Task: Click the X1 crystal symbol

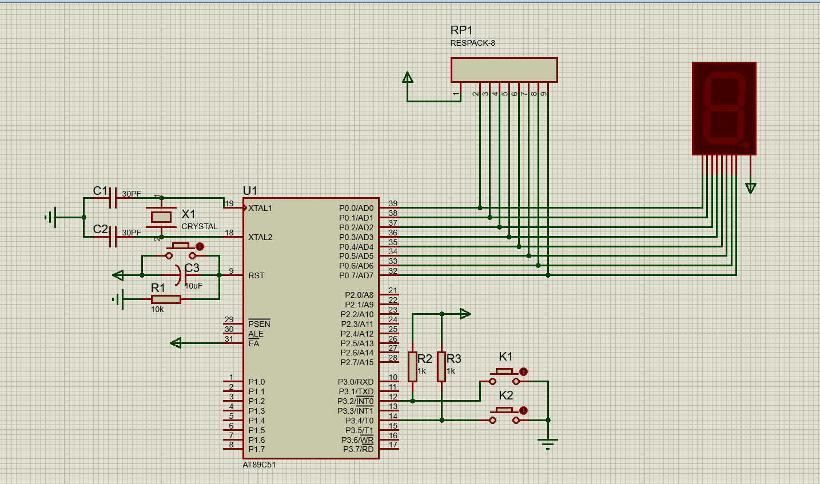Action: [x=161, y=217]
